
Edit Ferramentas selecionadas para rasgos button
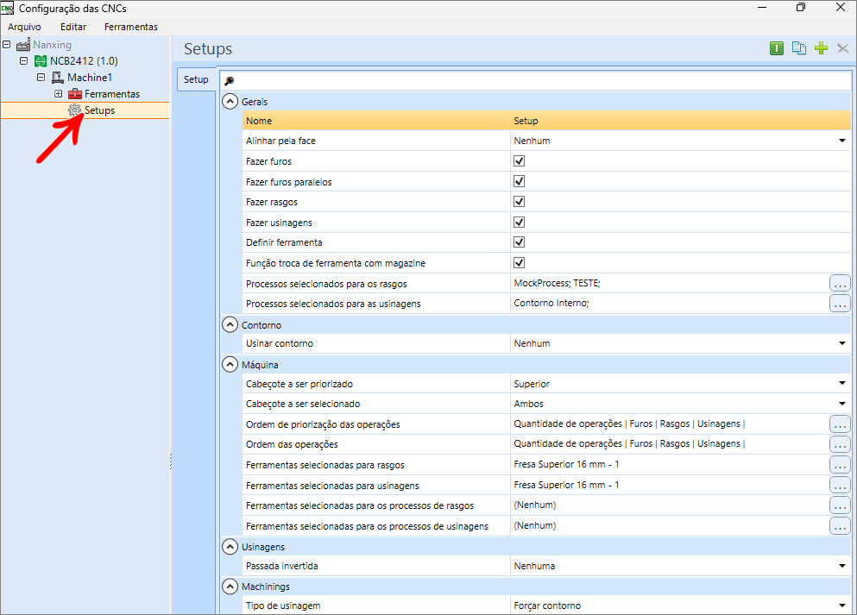(x=840, y=465)
